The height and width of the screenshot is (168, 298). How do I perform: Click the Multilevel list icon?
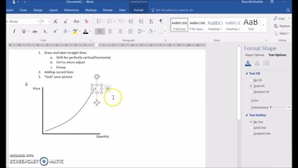click(x=121, y=21)
